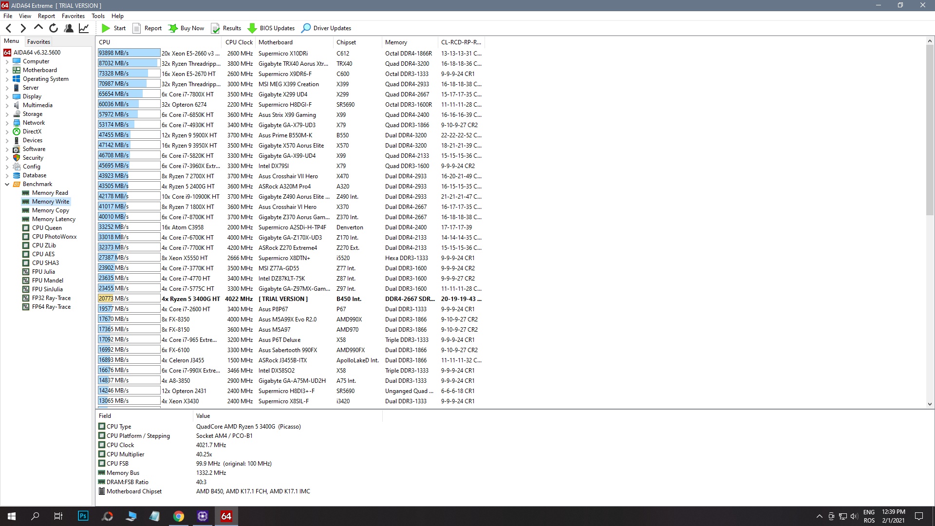Expand the Storage tree node
This screenshot has width=935, height=526.
click(x=7, y=114)
